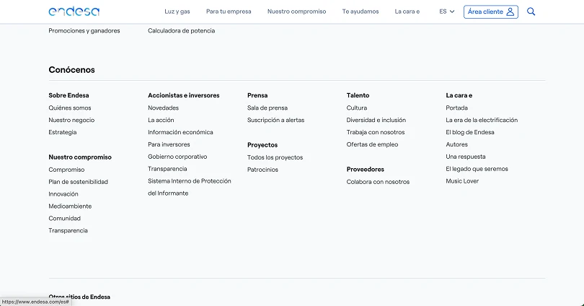Select La cara e footer heading
This screenshot has width=584, height=306.
[x=459, y=95]
